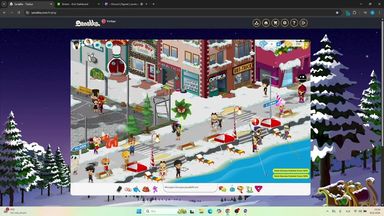Add coins with the yellow plus button

coord(306,44)
